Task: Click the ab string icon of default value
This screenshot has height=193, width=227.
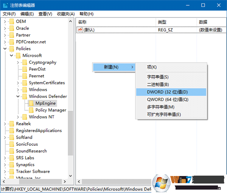Action: [80, 30]
